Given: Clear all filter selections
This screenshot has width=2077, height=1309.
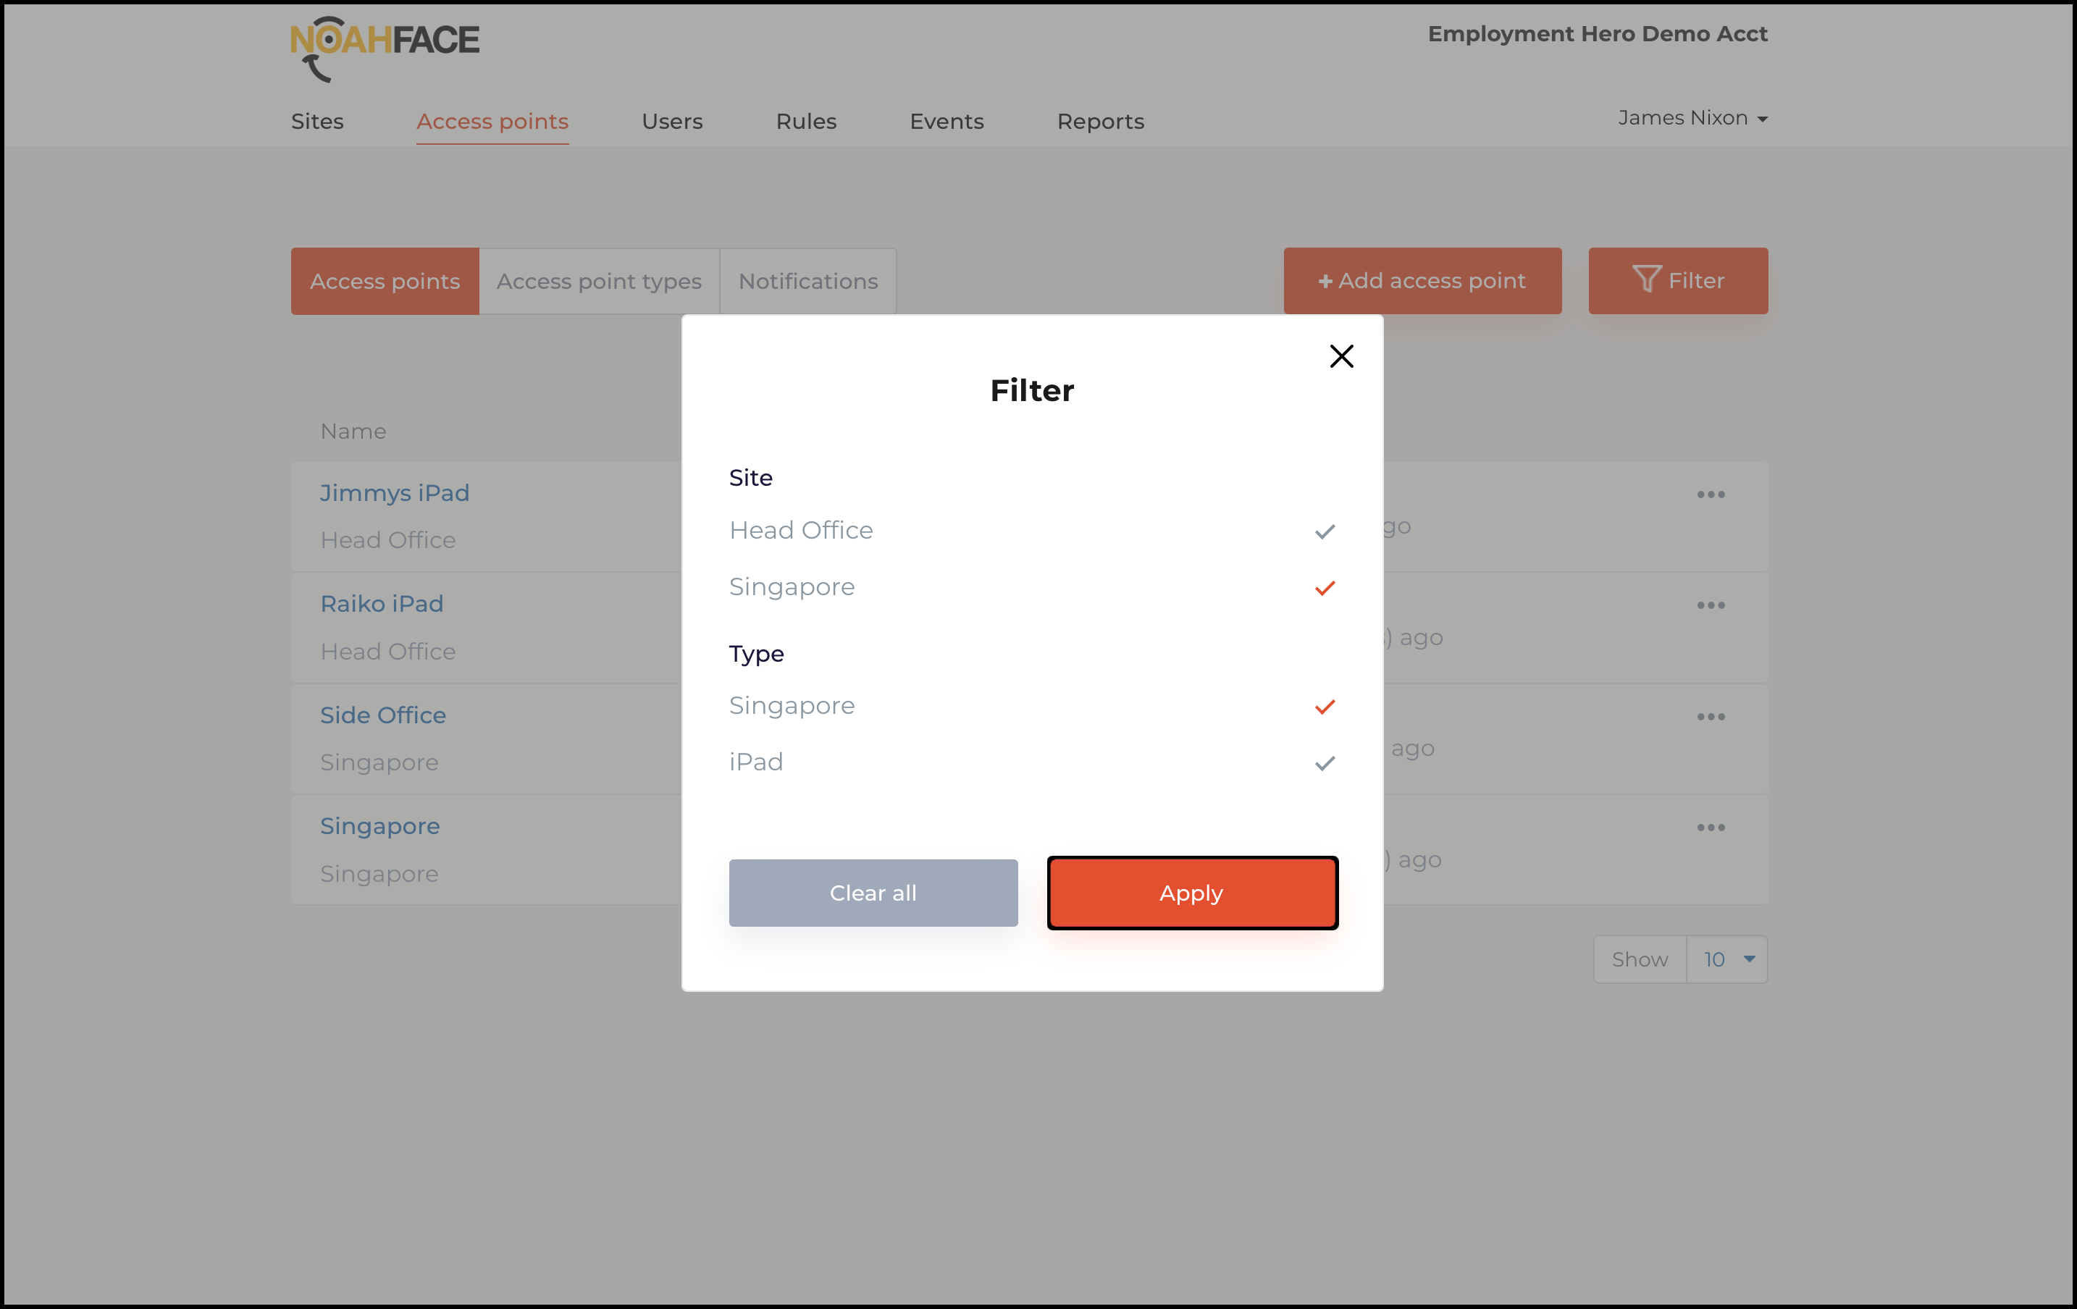Looking at the screenshot, I should (x=873, y=893).
